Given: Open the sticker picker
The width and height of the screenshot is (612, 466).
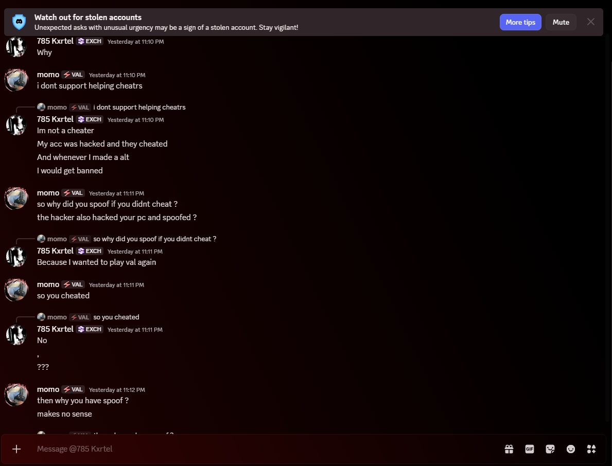Looking at the screenshot, I should pyautogui.click(x=550, y=449).
